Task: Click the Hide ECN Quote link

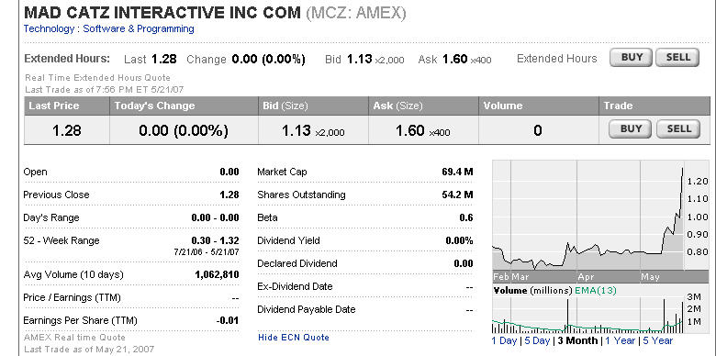Action: (x=294, y=338)
